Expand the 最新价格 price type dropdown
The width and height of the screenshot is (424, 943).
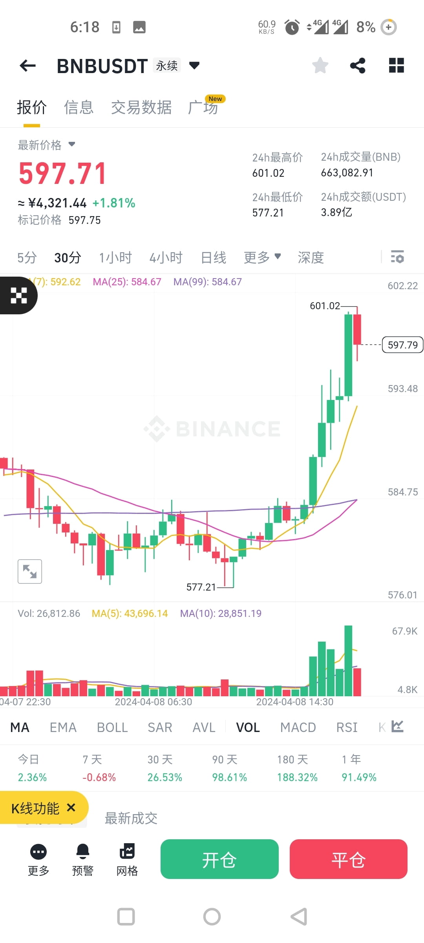(x=72, y=144)
